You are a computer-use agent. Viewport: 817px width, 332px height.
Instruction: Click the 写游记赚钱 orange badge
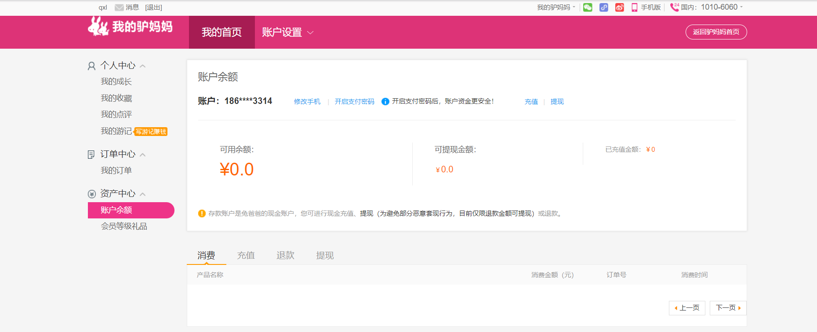coord(151,132)
